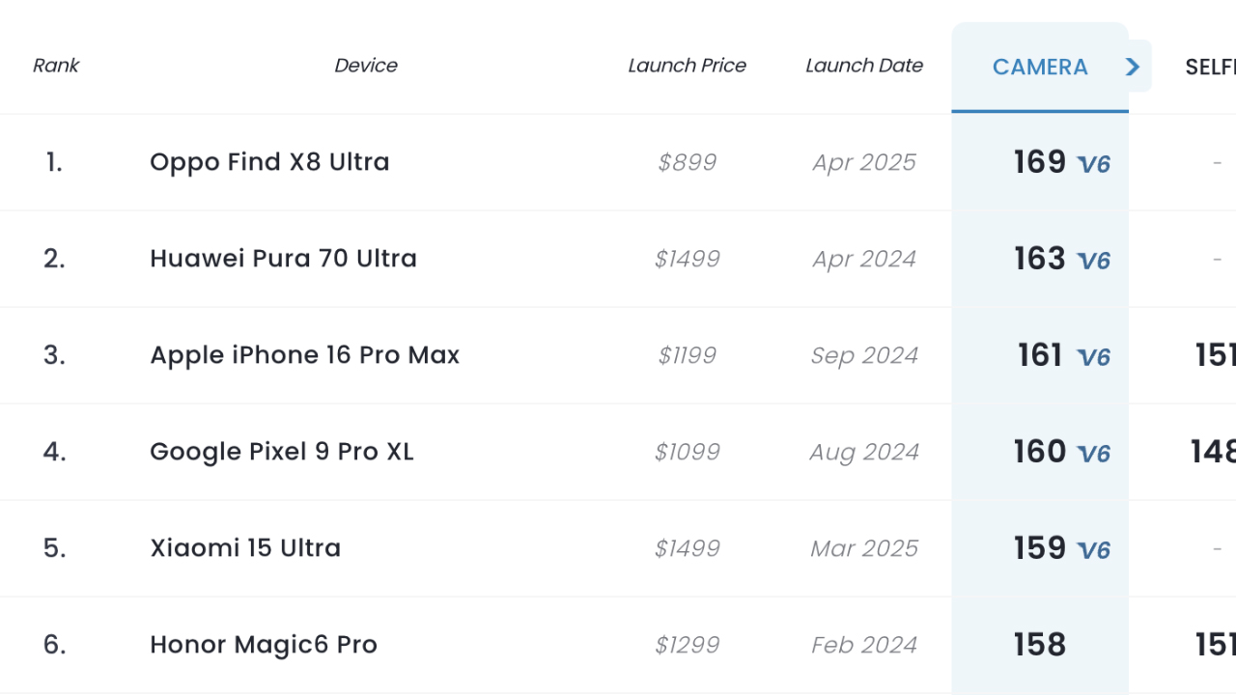Screen dimensions: 1236x695
Task: Select the CAMERA tab
Action: click(1040, 67)
